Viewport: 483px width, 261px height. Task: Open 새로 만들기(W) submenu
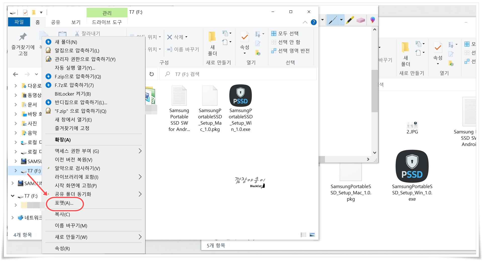click(x=94, y=237)
